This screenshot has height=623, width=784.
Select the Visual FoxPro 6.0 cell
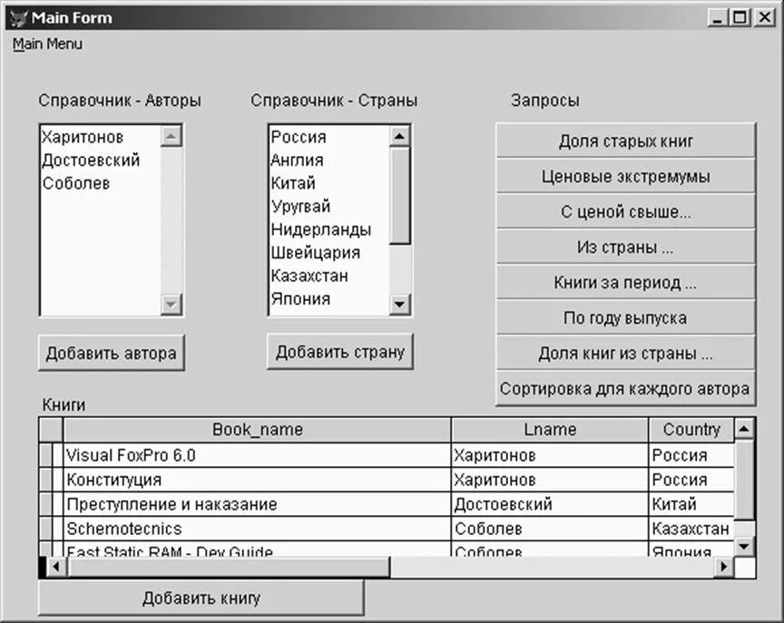point(258,455)
